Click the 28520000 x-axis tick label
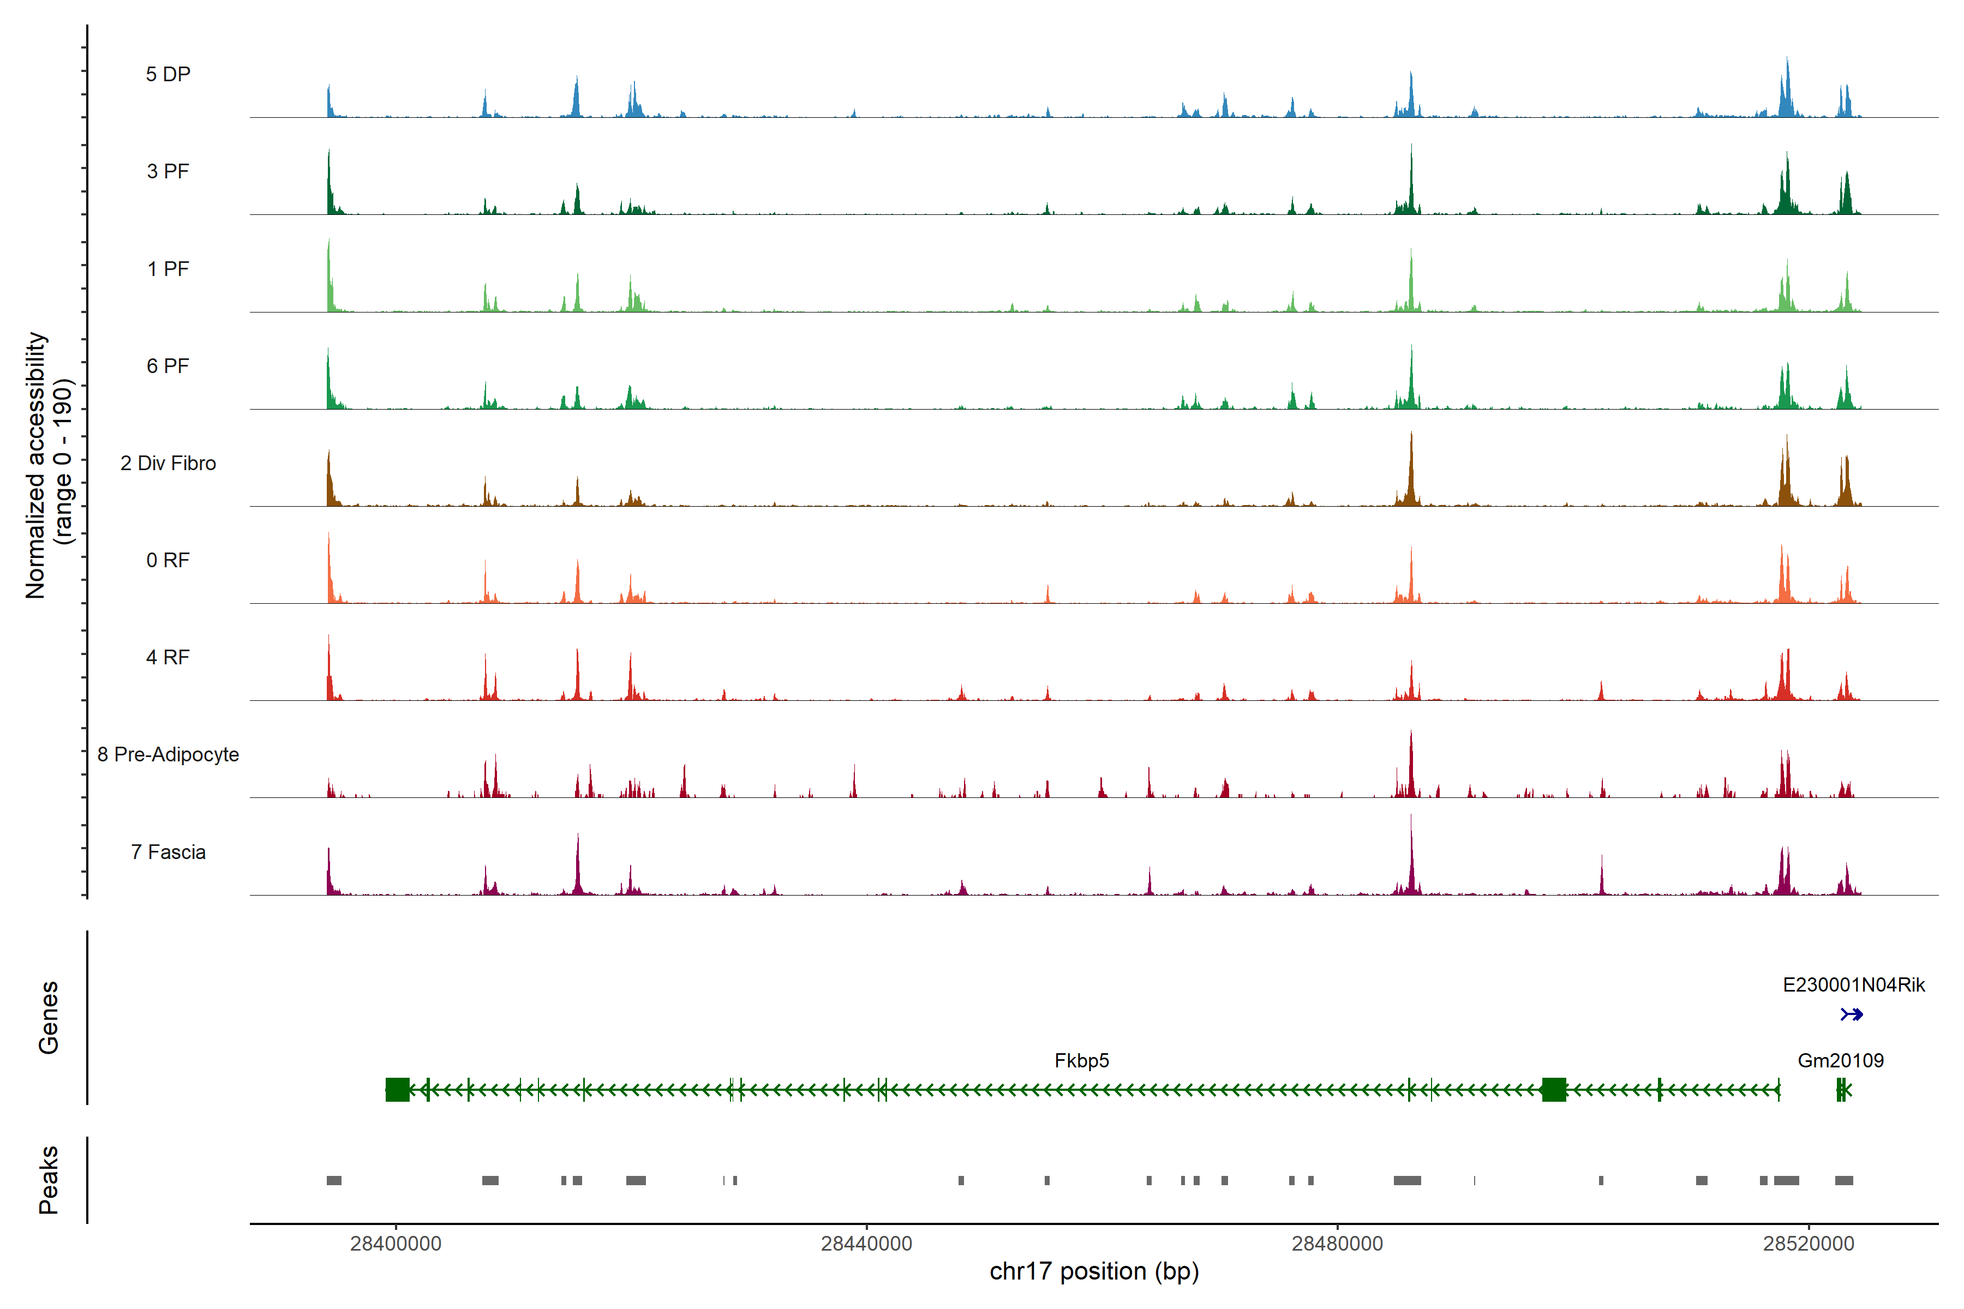Viewport: 1964px width, 1309px height. coord(1808,1243)
